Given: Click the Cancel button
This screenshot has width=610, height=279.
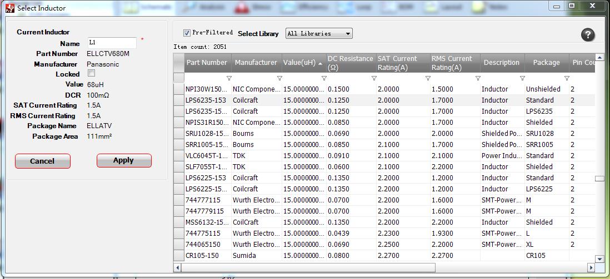Looking at the screenshot, I should point(42,161).
